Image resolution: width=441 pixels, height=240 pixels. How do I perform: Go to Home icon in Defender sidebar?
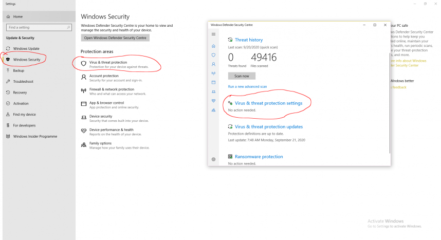[x=213, y=46]
